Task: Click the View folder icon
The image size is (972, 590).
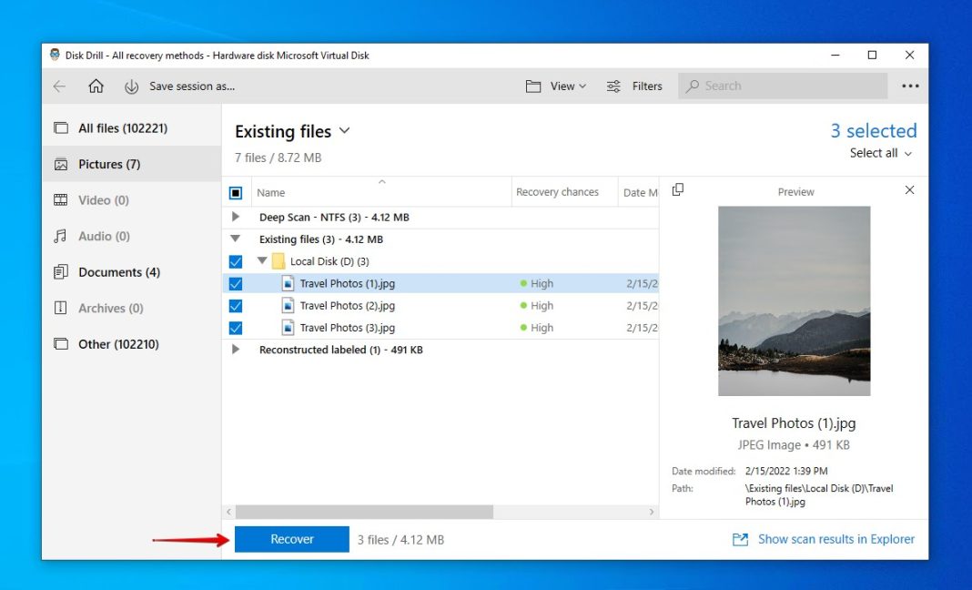Action: (533, 86)
